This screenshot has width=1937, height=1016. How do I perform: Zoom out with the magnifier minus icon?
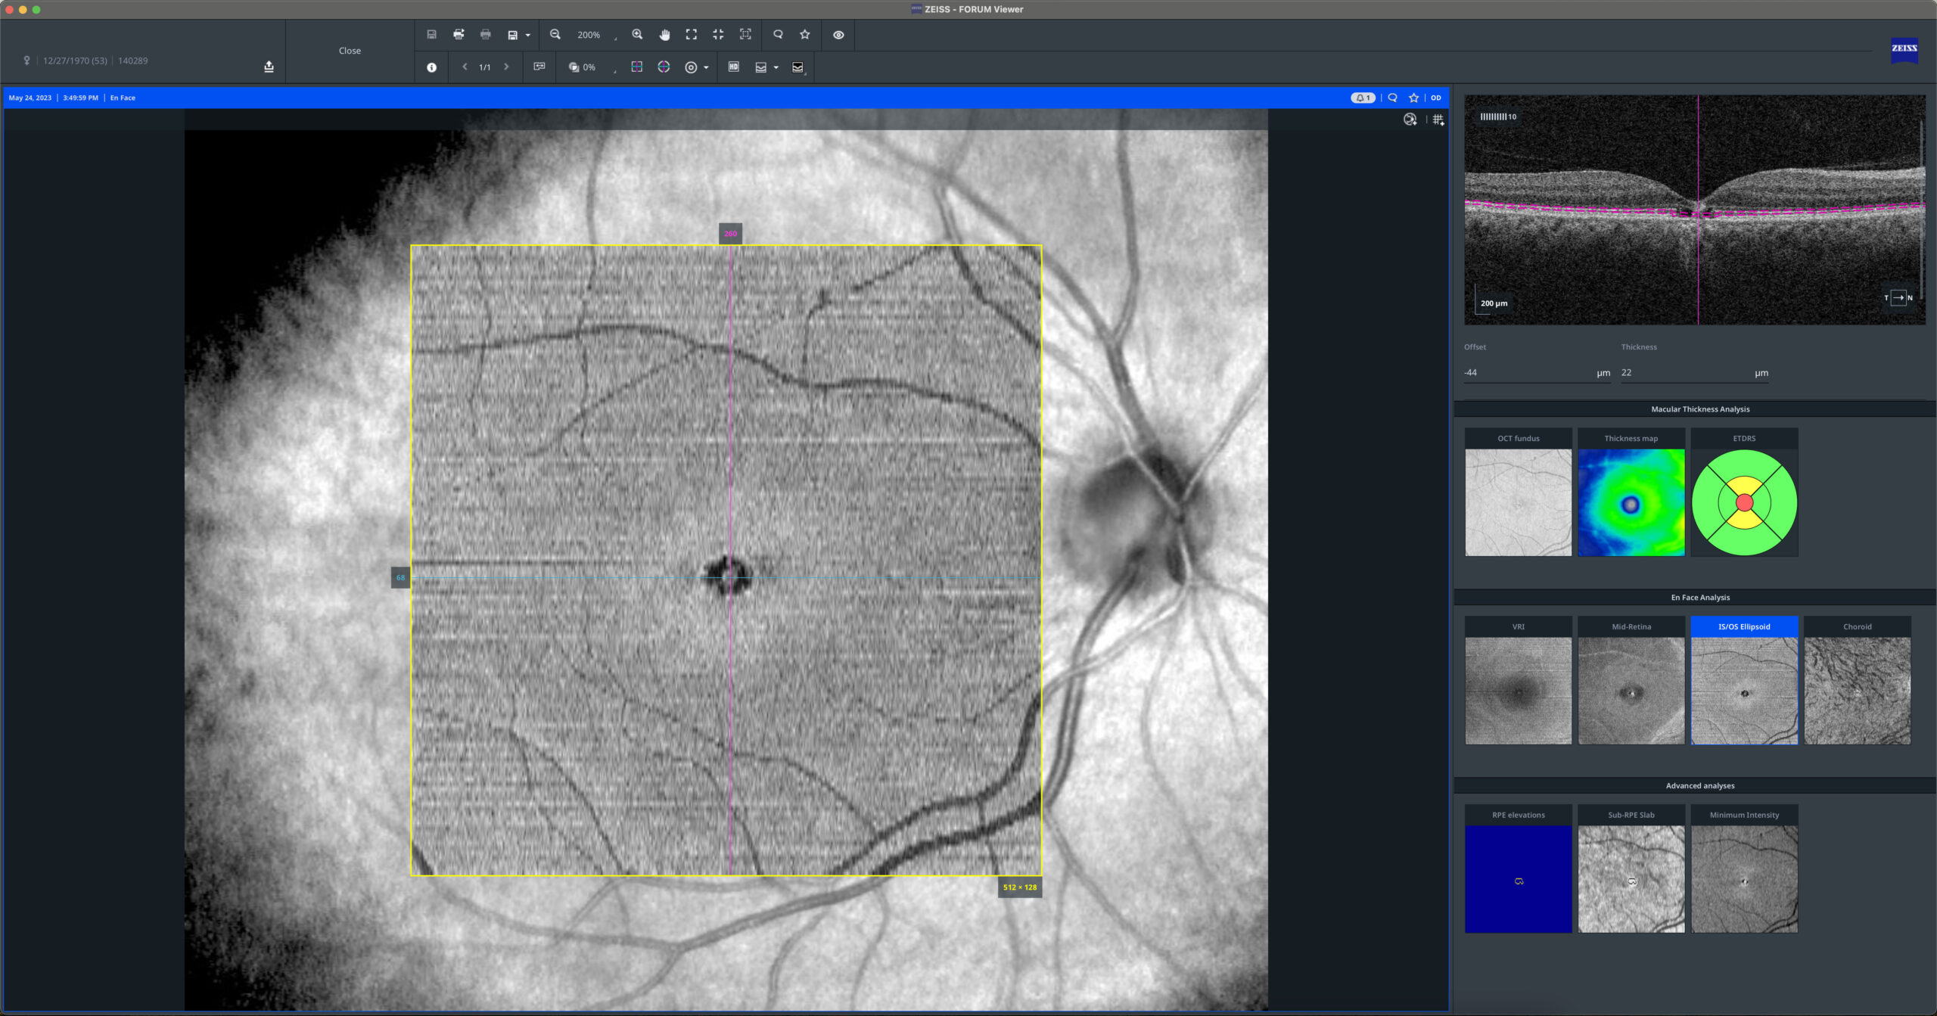(x=555, y=35)
